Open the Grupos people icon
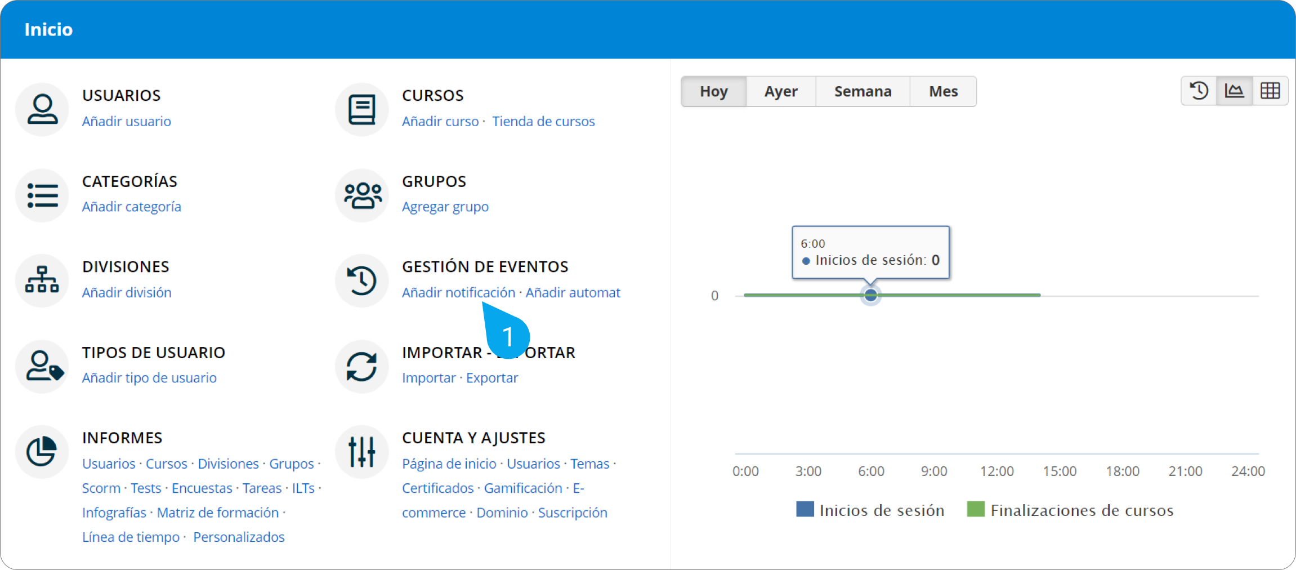 click(x=362, y=195)
